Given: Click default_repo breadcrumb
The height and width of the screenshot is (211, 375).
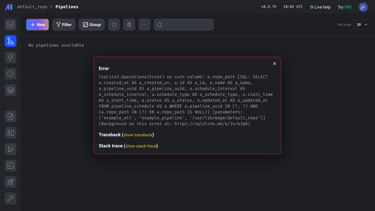Looking at the screenshot, I should [32, 7].
